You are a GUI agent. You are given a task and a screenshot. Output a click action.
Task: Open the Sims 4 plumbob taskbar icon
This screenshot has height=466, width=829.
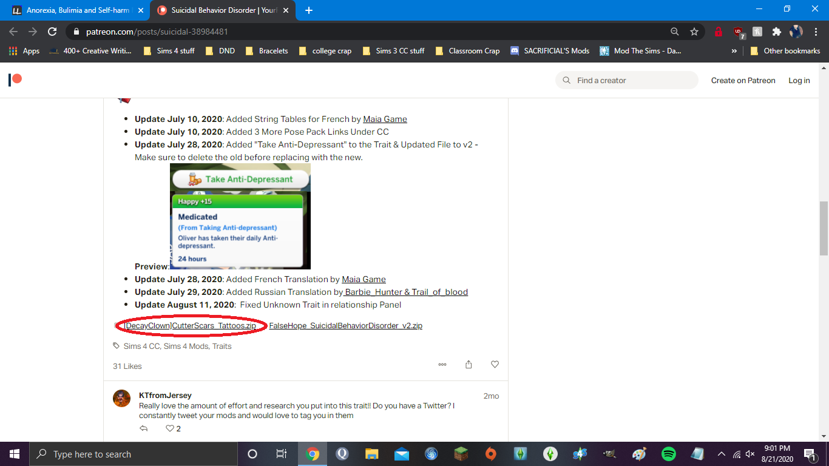pos(550,454)
